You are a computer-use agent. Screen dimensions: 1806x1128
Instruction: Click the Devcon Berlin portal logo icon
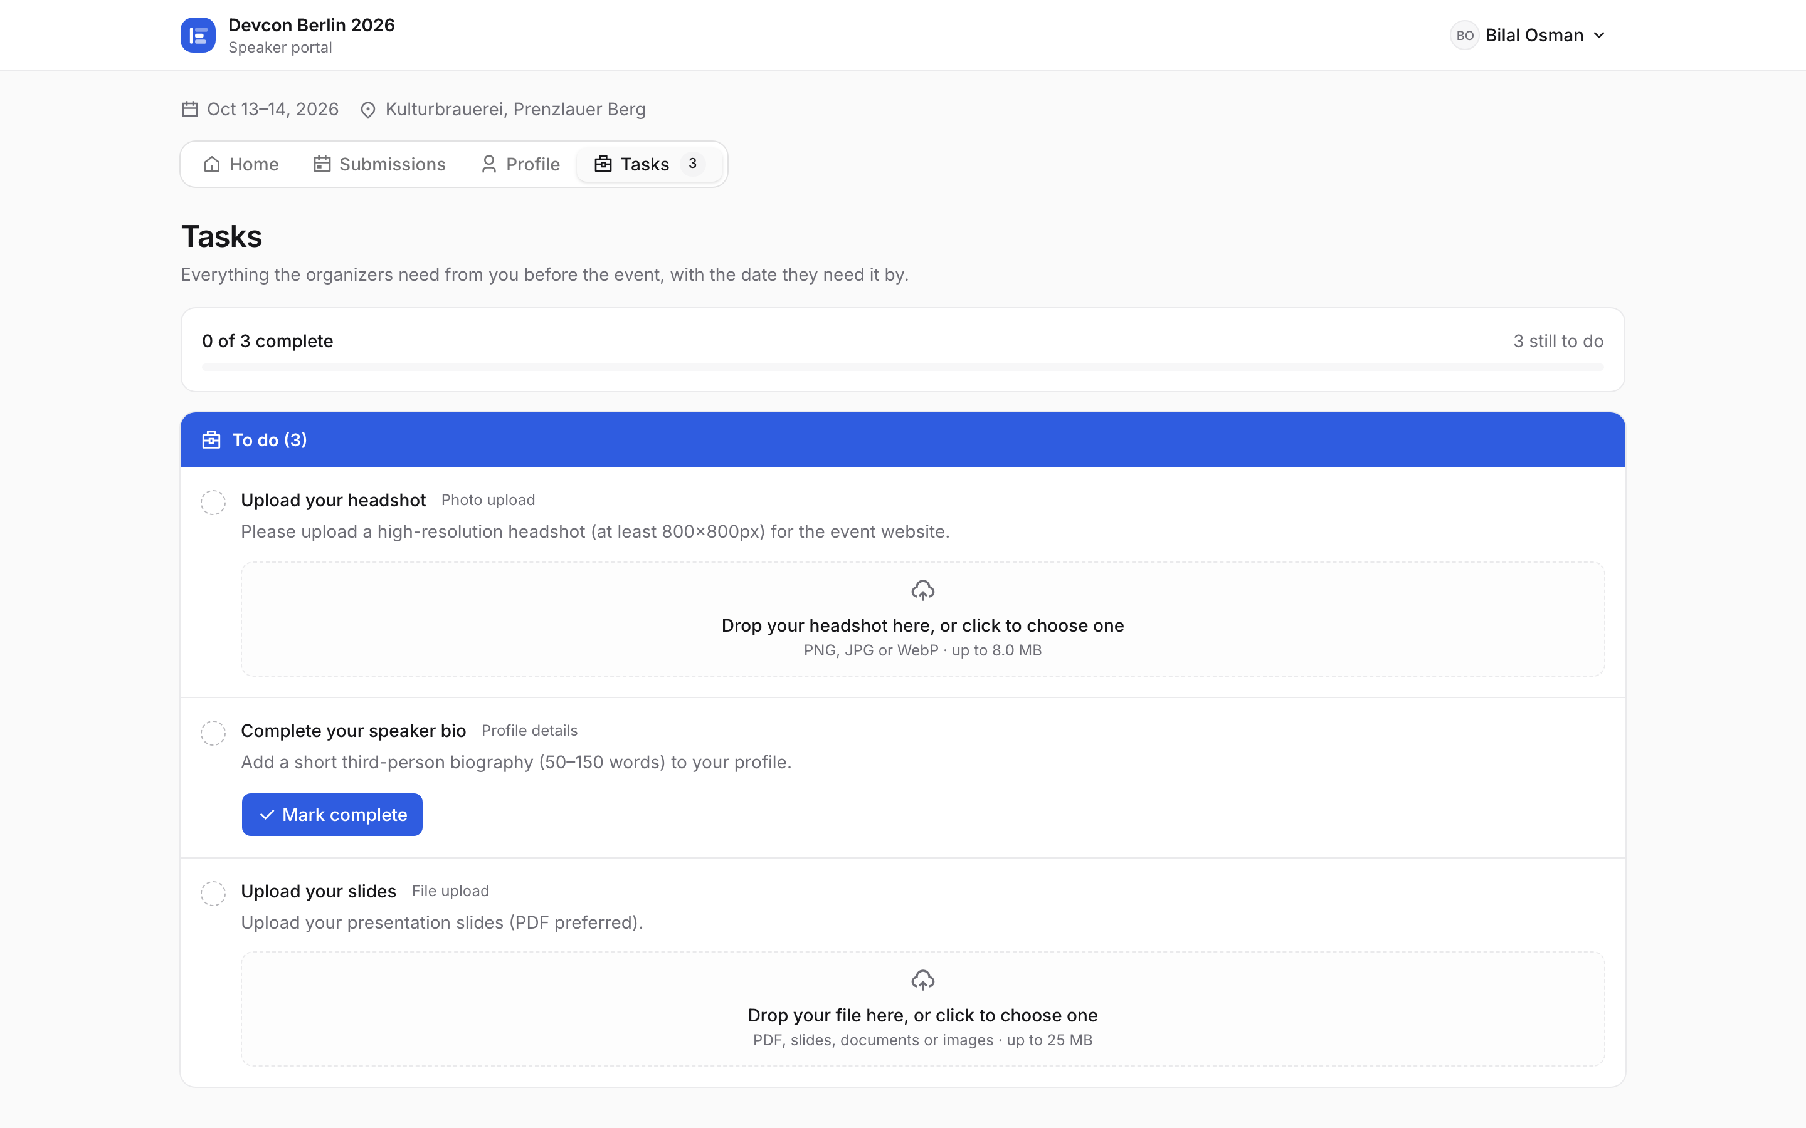(198, 35)
